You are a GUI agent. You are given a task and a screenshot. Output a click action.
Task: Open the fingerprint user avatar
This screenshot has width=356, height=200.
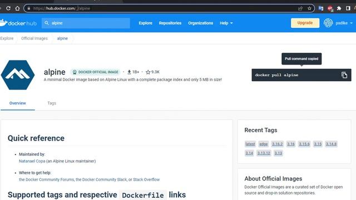328,23
